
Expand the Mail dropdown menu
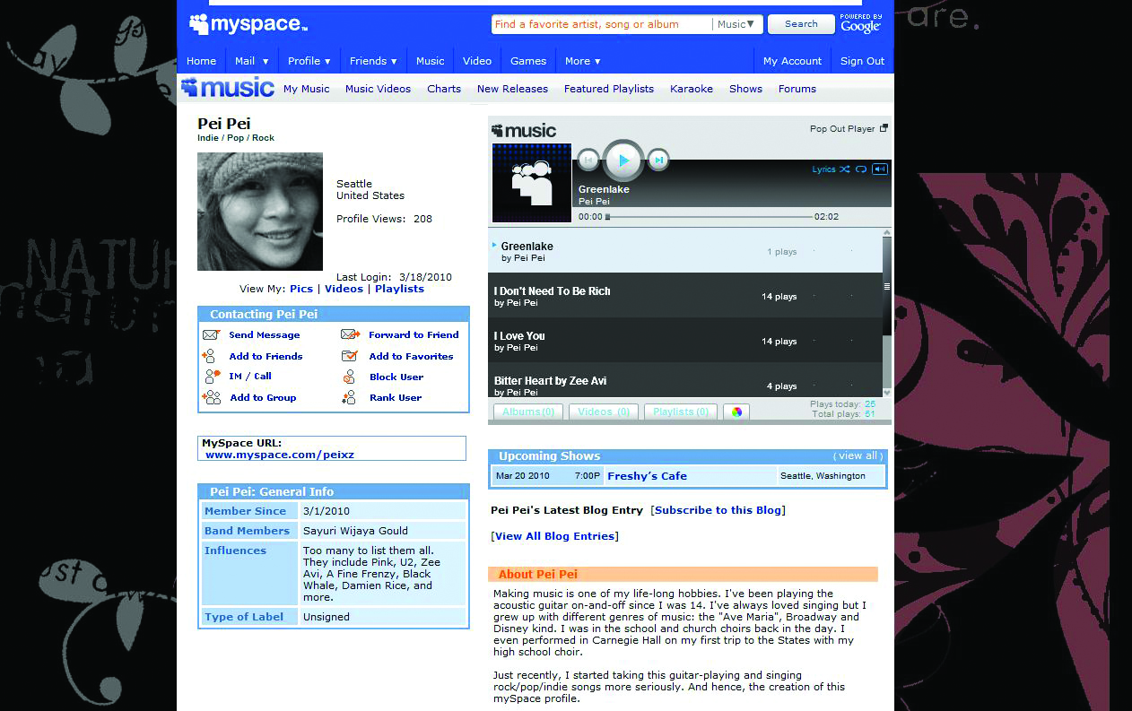(252, 61)
